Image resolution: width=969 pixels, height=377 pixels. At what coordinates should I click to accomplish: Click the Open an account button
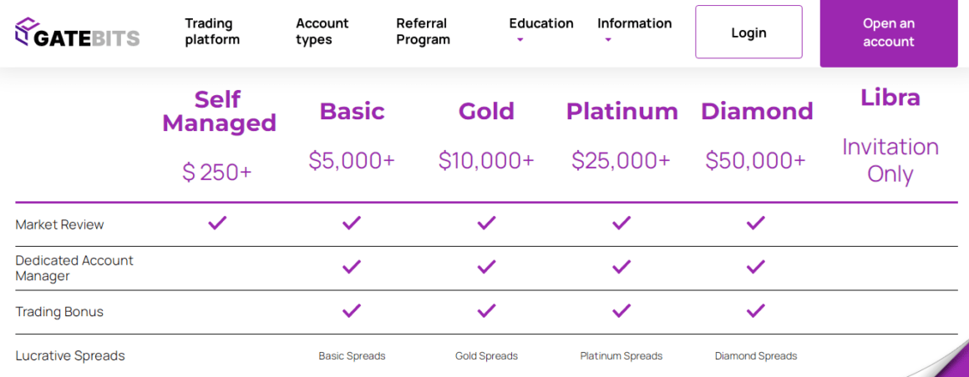888,33
